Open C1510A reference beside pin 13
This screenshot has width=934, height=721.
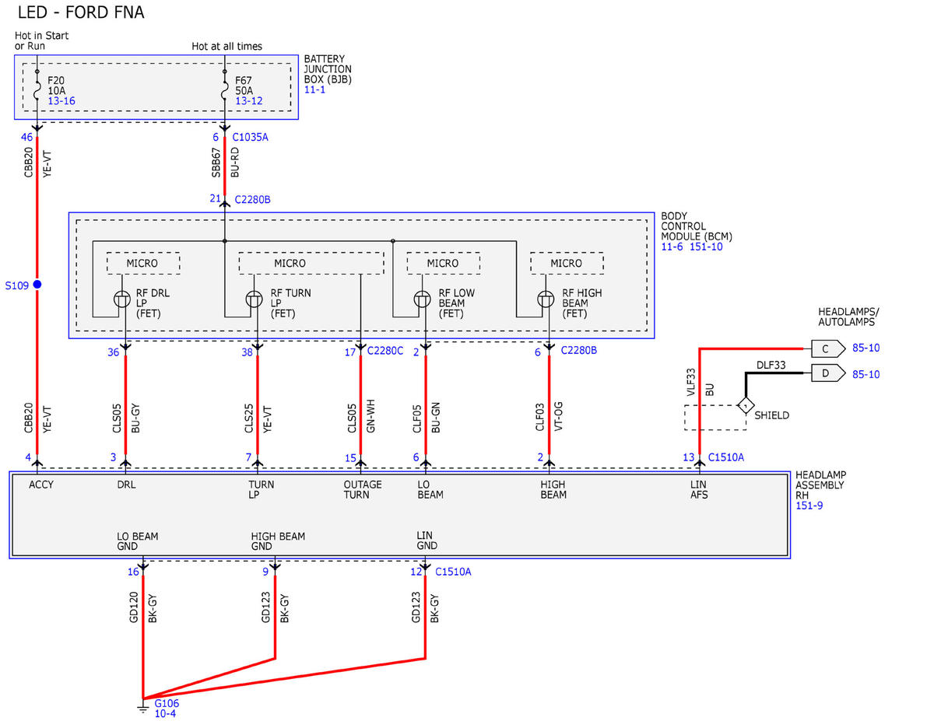(725, 457)
